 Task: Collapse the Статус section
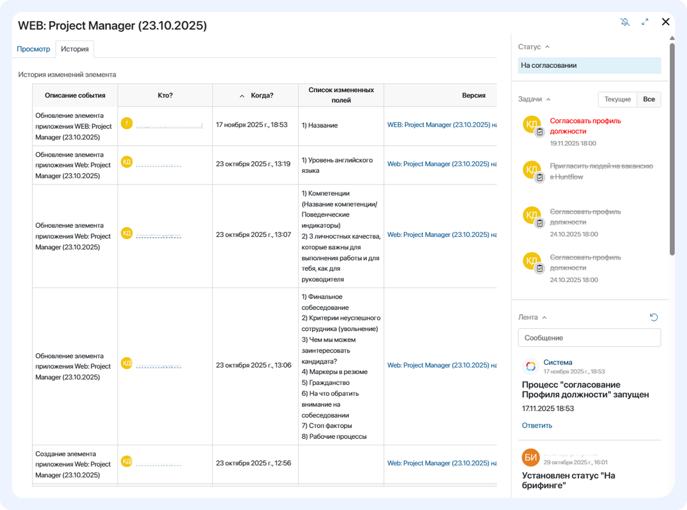pyautogui.click(x=547, y=47)
